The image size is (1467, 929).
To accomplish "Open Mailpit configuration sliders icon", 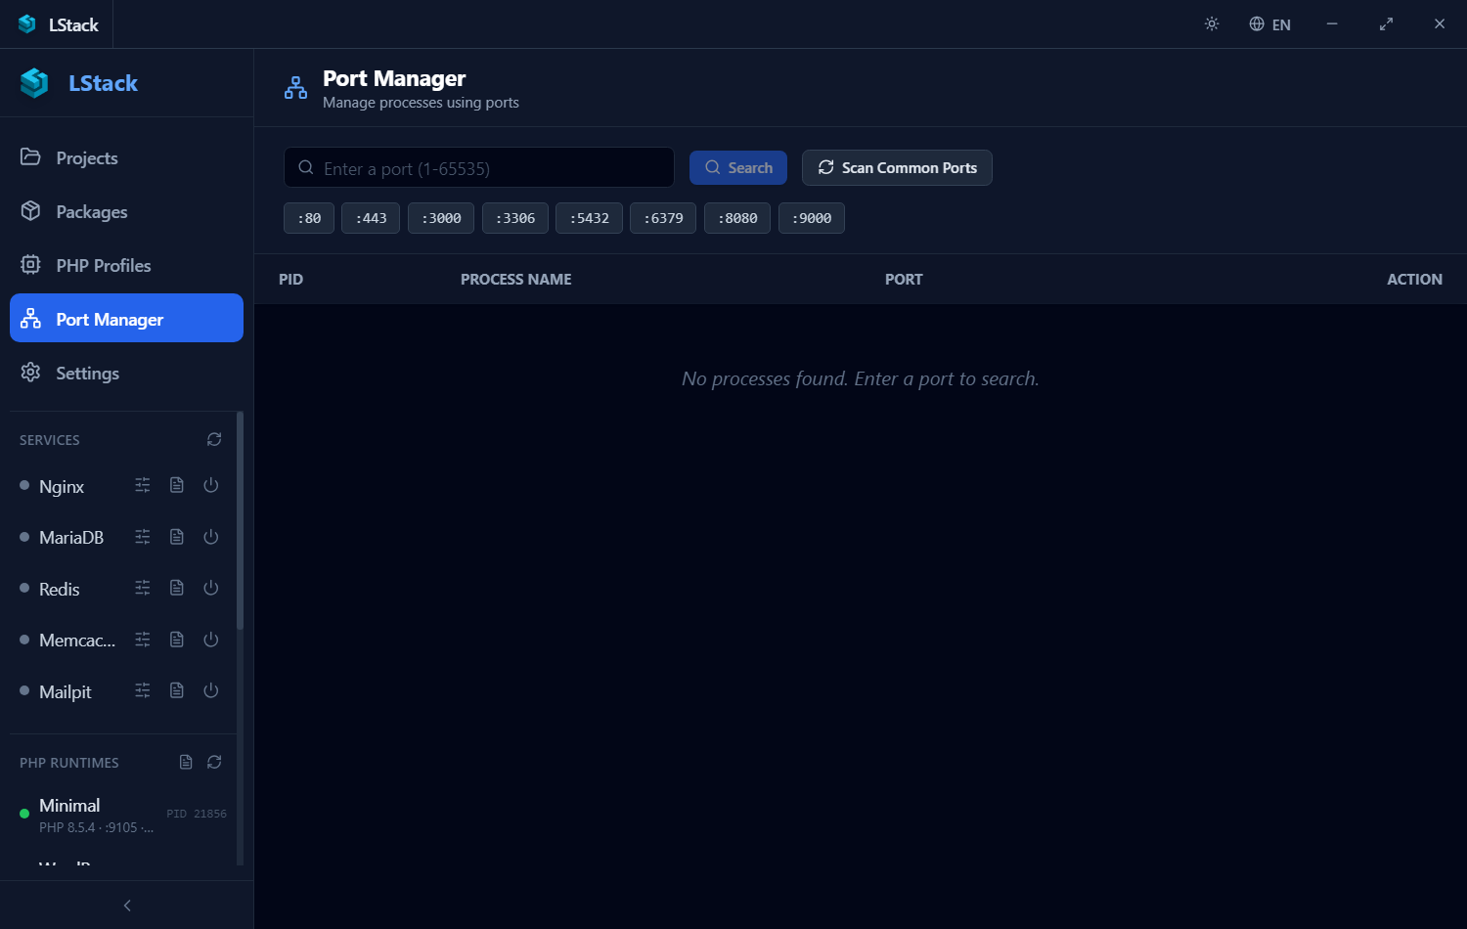I will pyautogui.click(x=143, y=690).
